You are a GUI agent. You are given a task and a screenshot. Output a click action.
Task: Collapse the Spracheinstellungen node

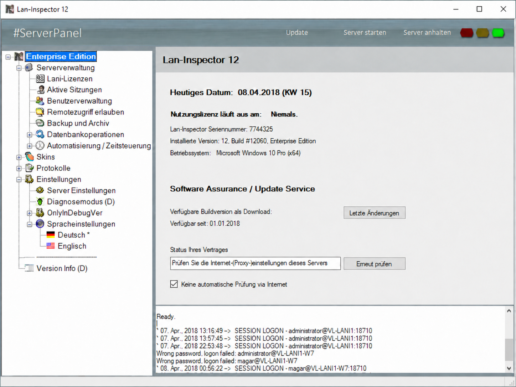(30, 224)
